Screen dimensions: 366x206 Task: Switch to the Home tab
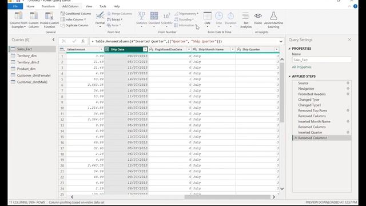coord(30,6)
